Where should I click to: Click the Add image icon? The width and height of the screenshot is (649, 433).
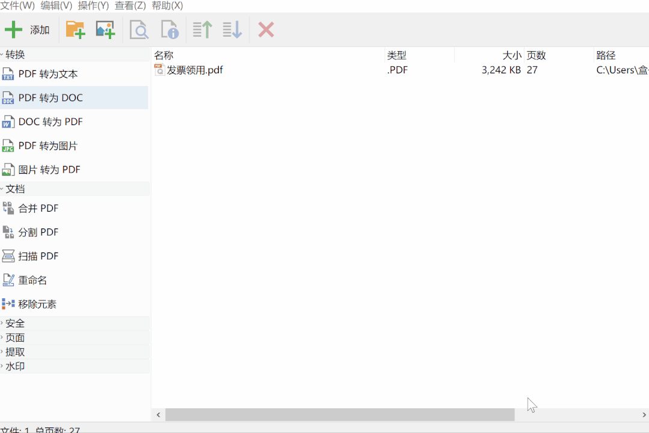pos(105,29)
